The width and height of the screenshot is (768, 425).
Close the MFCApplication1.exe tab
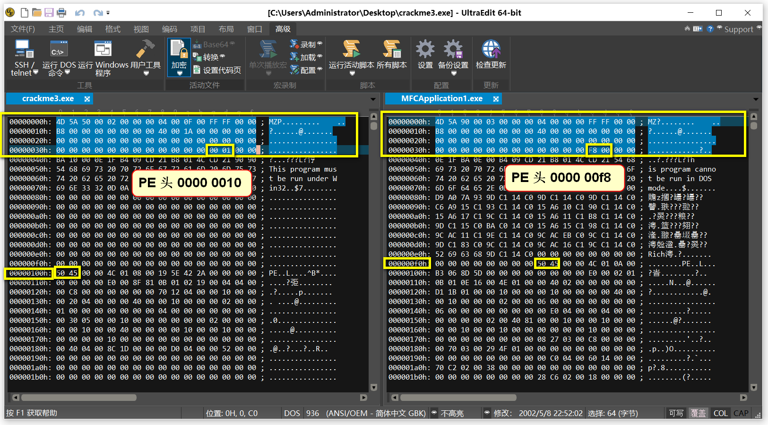pyautogui.click(x=496, y=99)
